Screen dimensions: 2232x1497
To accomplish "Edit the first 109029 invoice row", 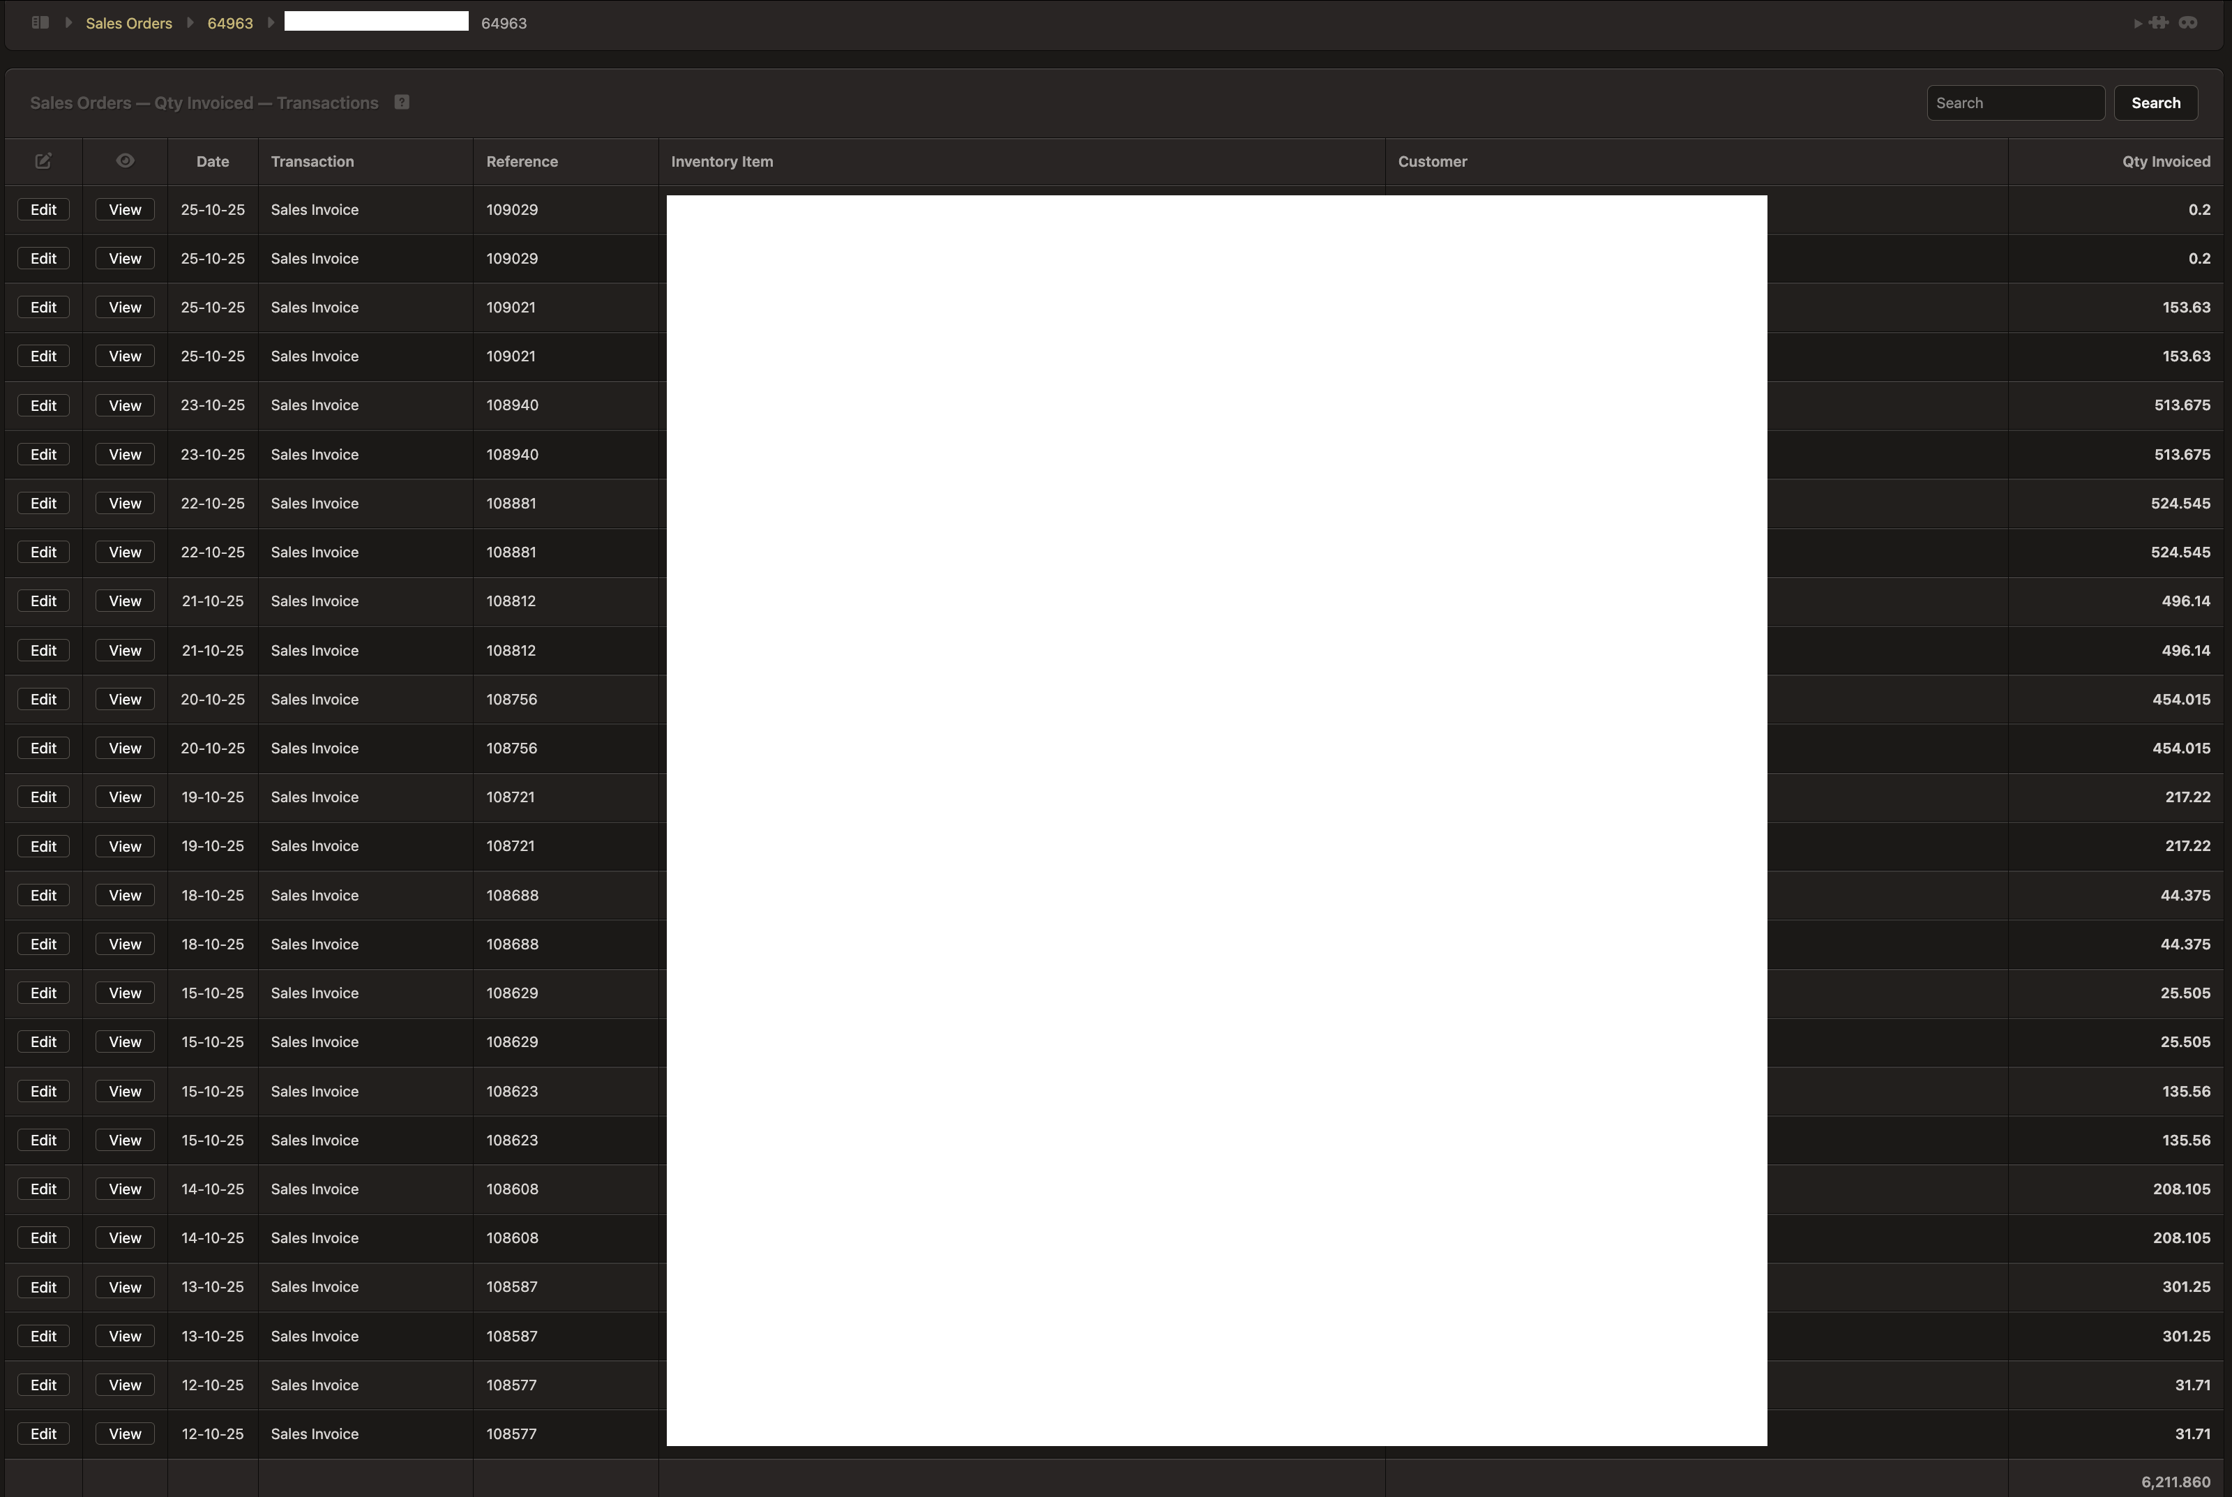I will click(x=43, y=210).
